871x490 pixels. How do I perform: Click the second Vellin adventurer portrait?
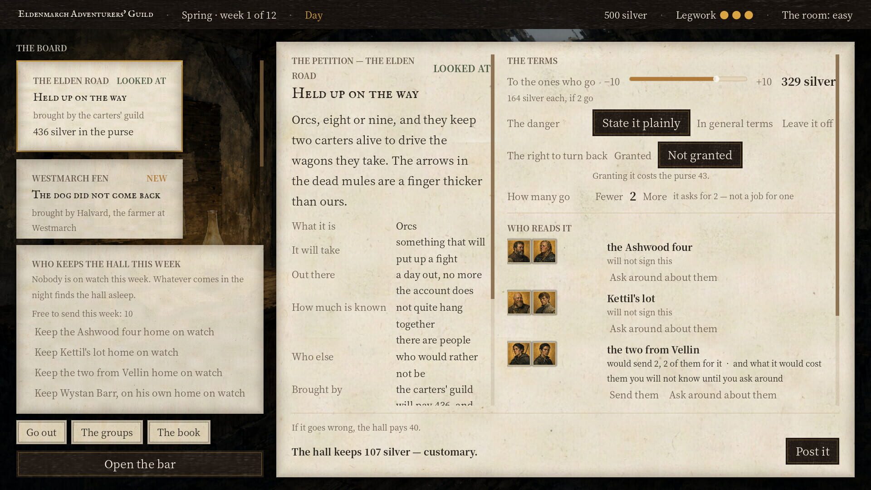click(x=544, y=354)
